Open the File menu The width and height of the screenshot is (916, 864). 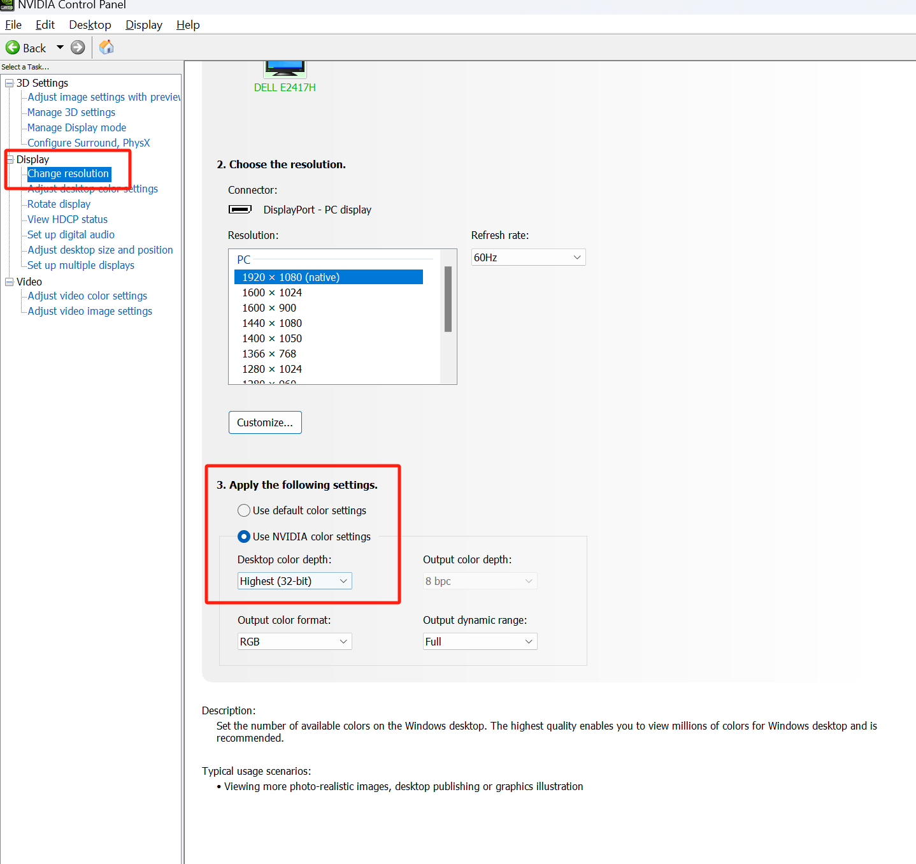point(13,25)
